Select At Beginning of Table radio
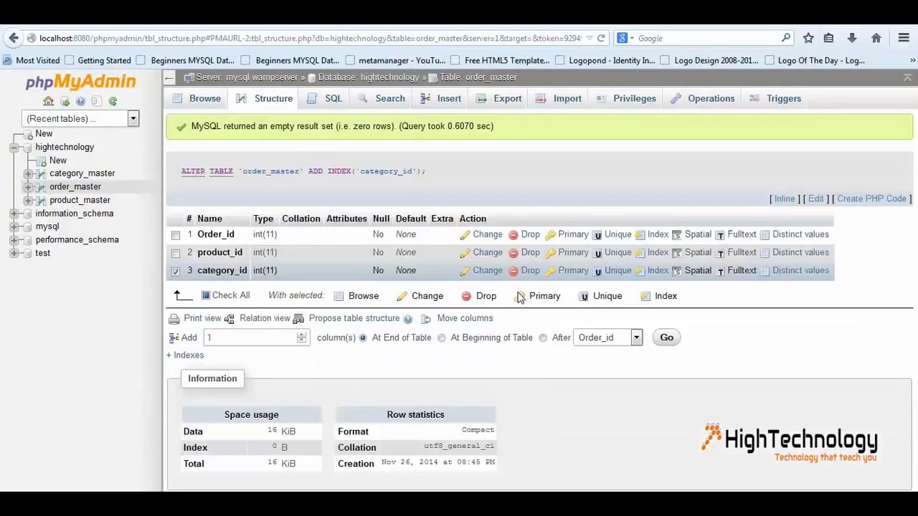Screen dimensions: 918x516 point(442,338)
